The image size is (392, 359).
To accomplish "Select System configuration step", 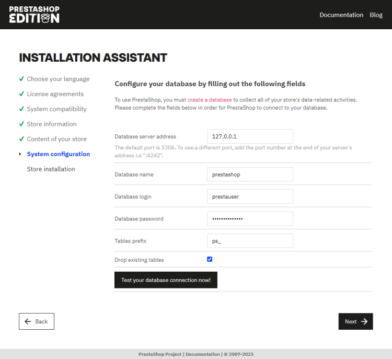I will (59, 154).
